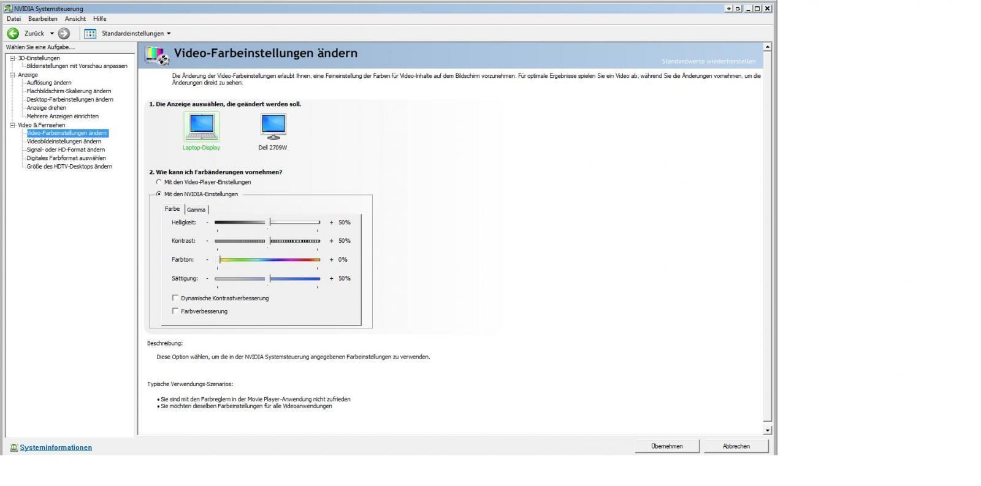Select Anzeige drehen in the tree
This screenshot has width=981, height=486.
click(47, 108)
